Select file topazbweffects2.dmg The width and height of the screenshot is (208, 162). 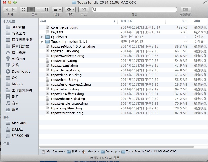(123, 56)
